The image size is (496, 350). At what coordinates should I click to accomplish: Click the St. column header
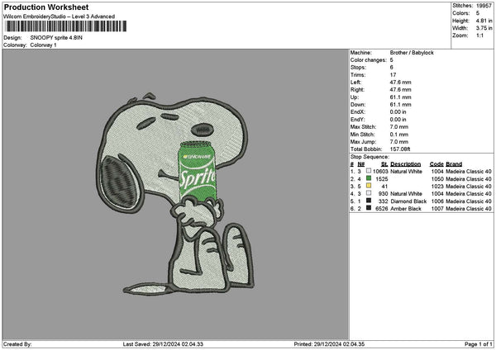(384, 164)
